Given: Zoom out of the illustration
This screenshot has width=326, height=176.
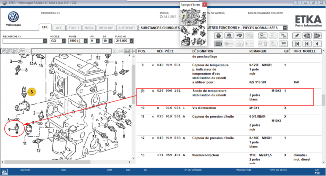Looking at the screenshot, I should [x=11, y=51].
